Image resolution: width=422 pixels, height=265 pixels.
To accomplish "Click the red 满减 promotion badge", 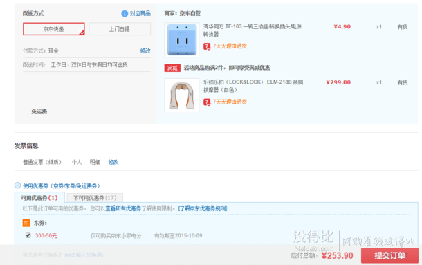I will click(172, 68).
